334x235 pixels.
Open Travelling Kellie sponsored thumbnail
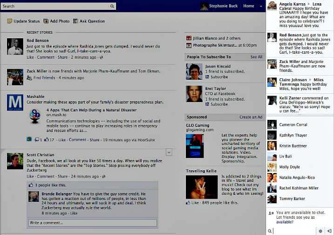coord(201,187)
